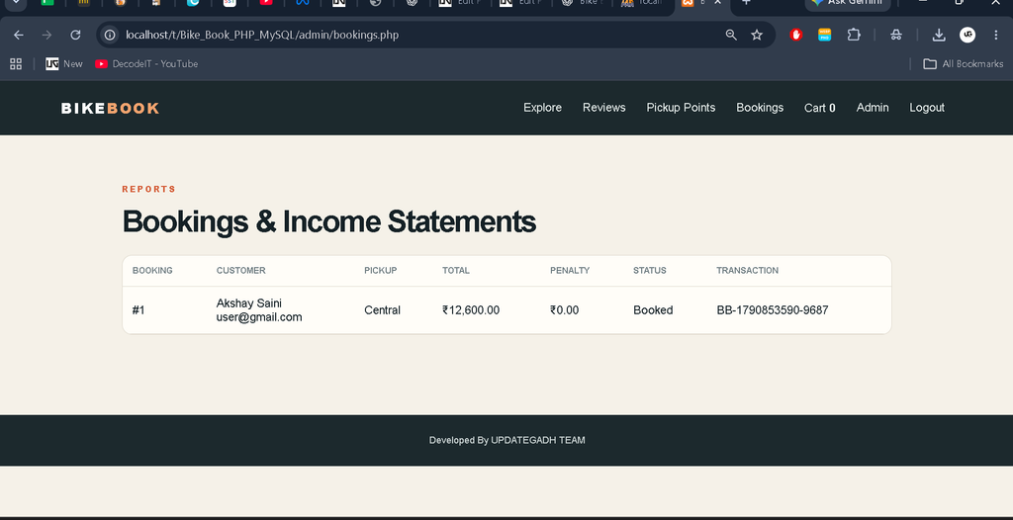
Task: Click the BIKEBOOK logo
Action: [110, 109]
